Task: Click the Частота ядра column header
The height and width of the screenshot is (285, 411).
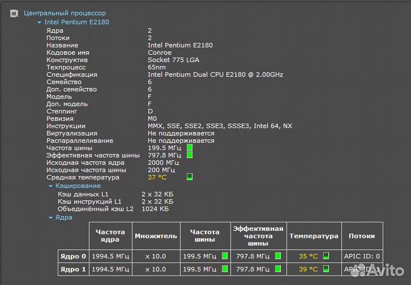Action: point(110,236)
